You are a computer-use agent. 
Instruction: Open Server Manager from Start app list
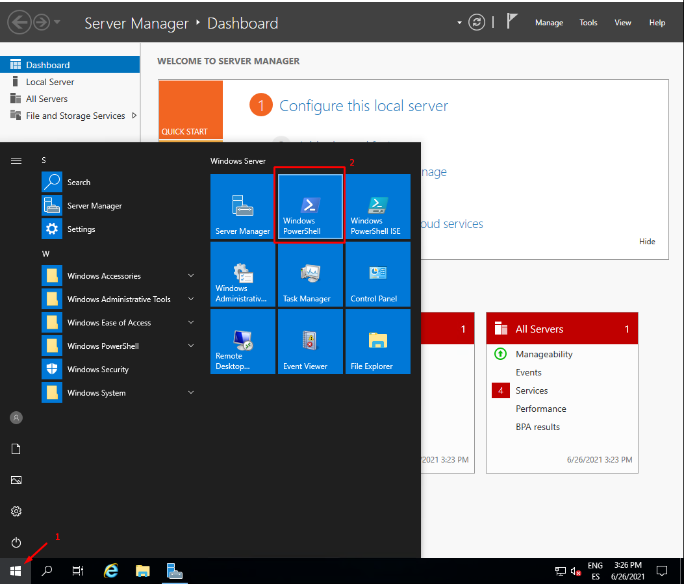(x=118, y=205)
